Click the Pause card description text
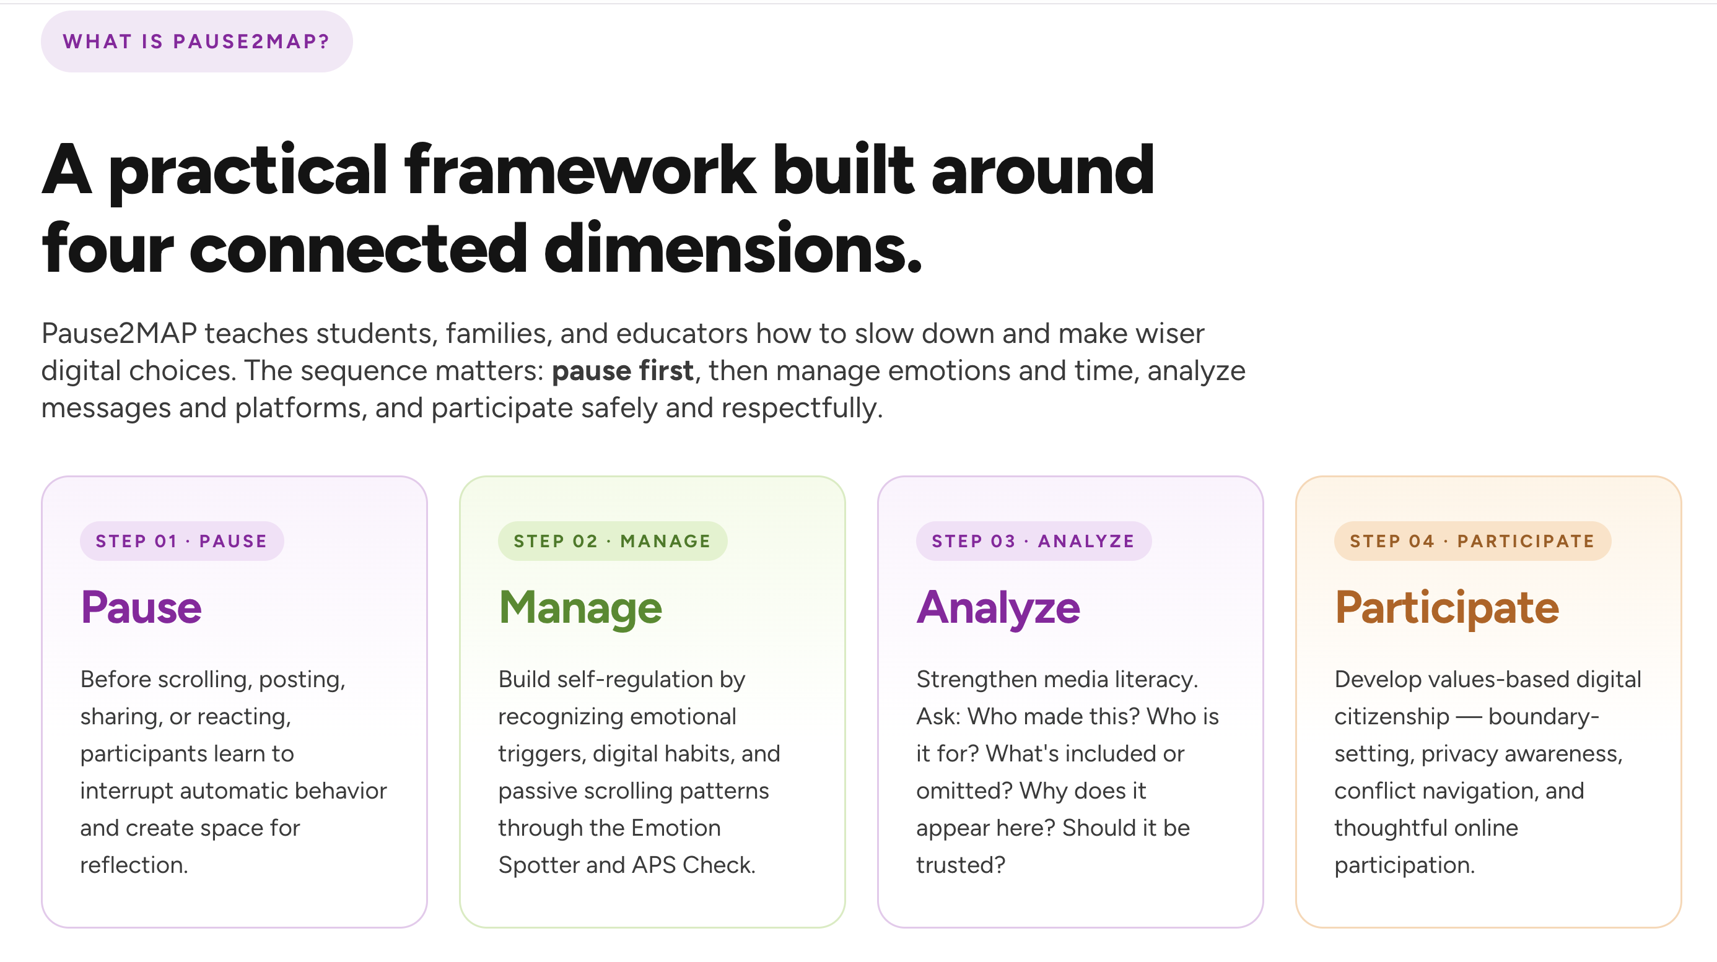 (234, 771)
